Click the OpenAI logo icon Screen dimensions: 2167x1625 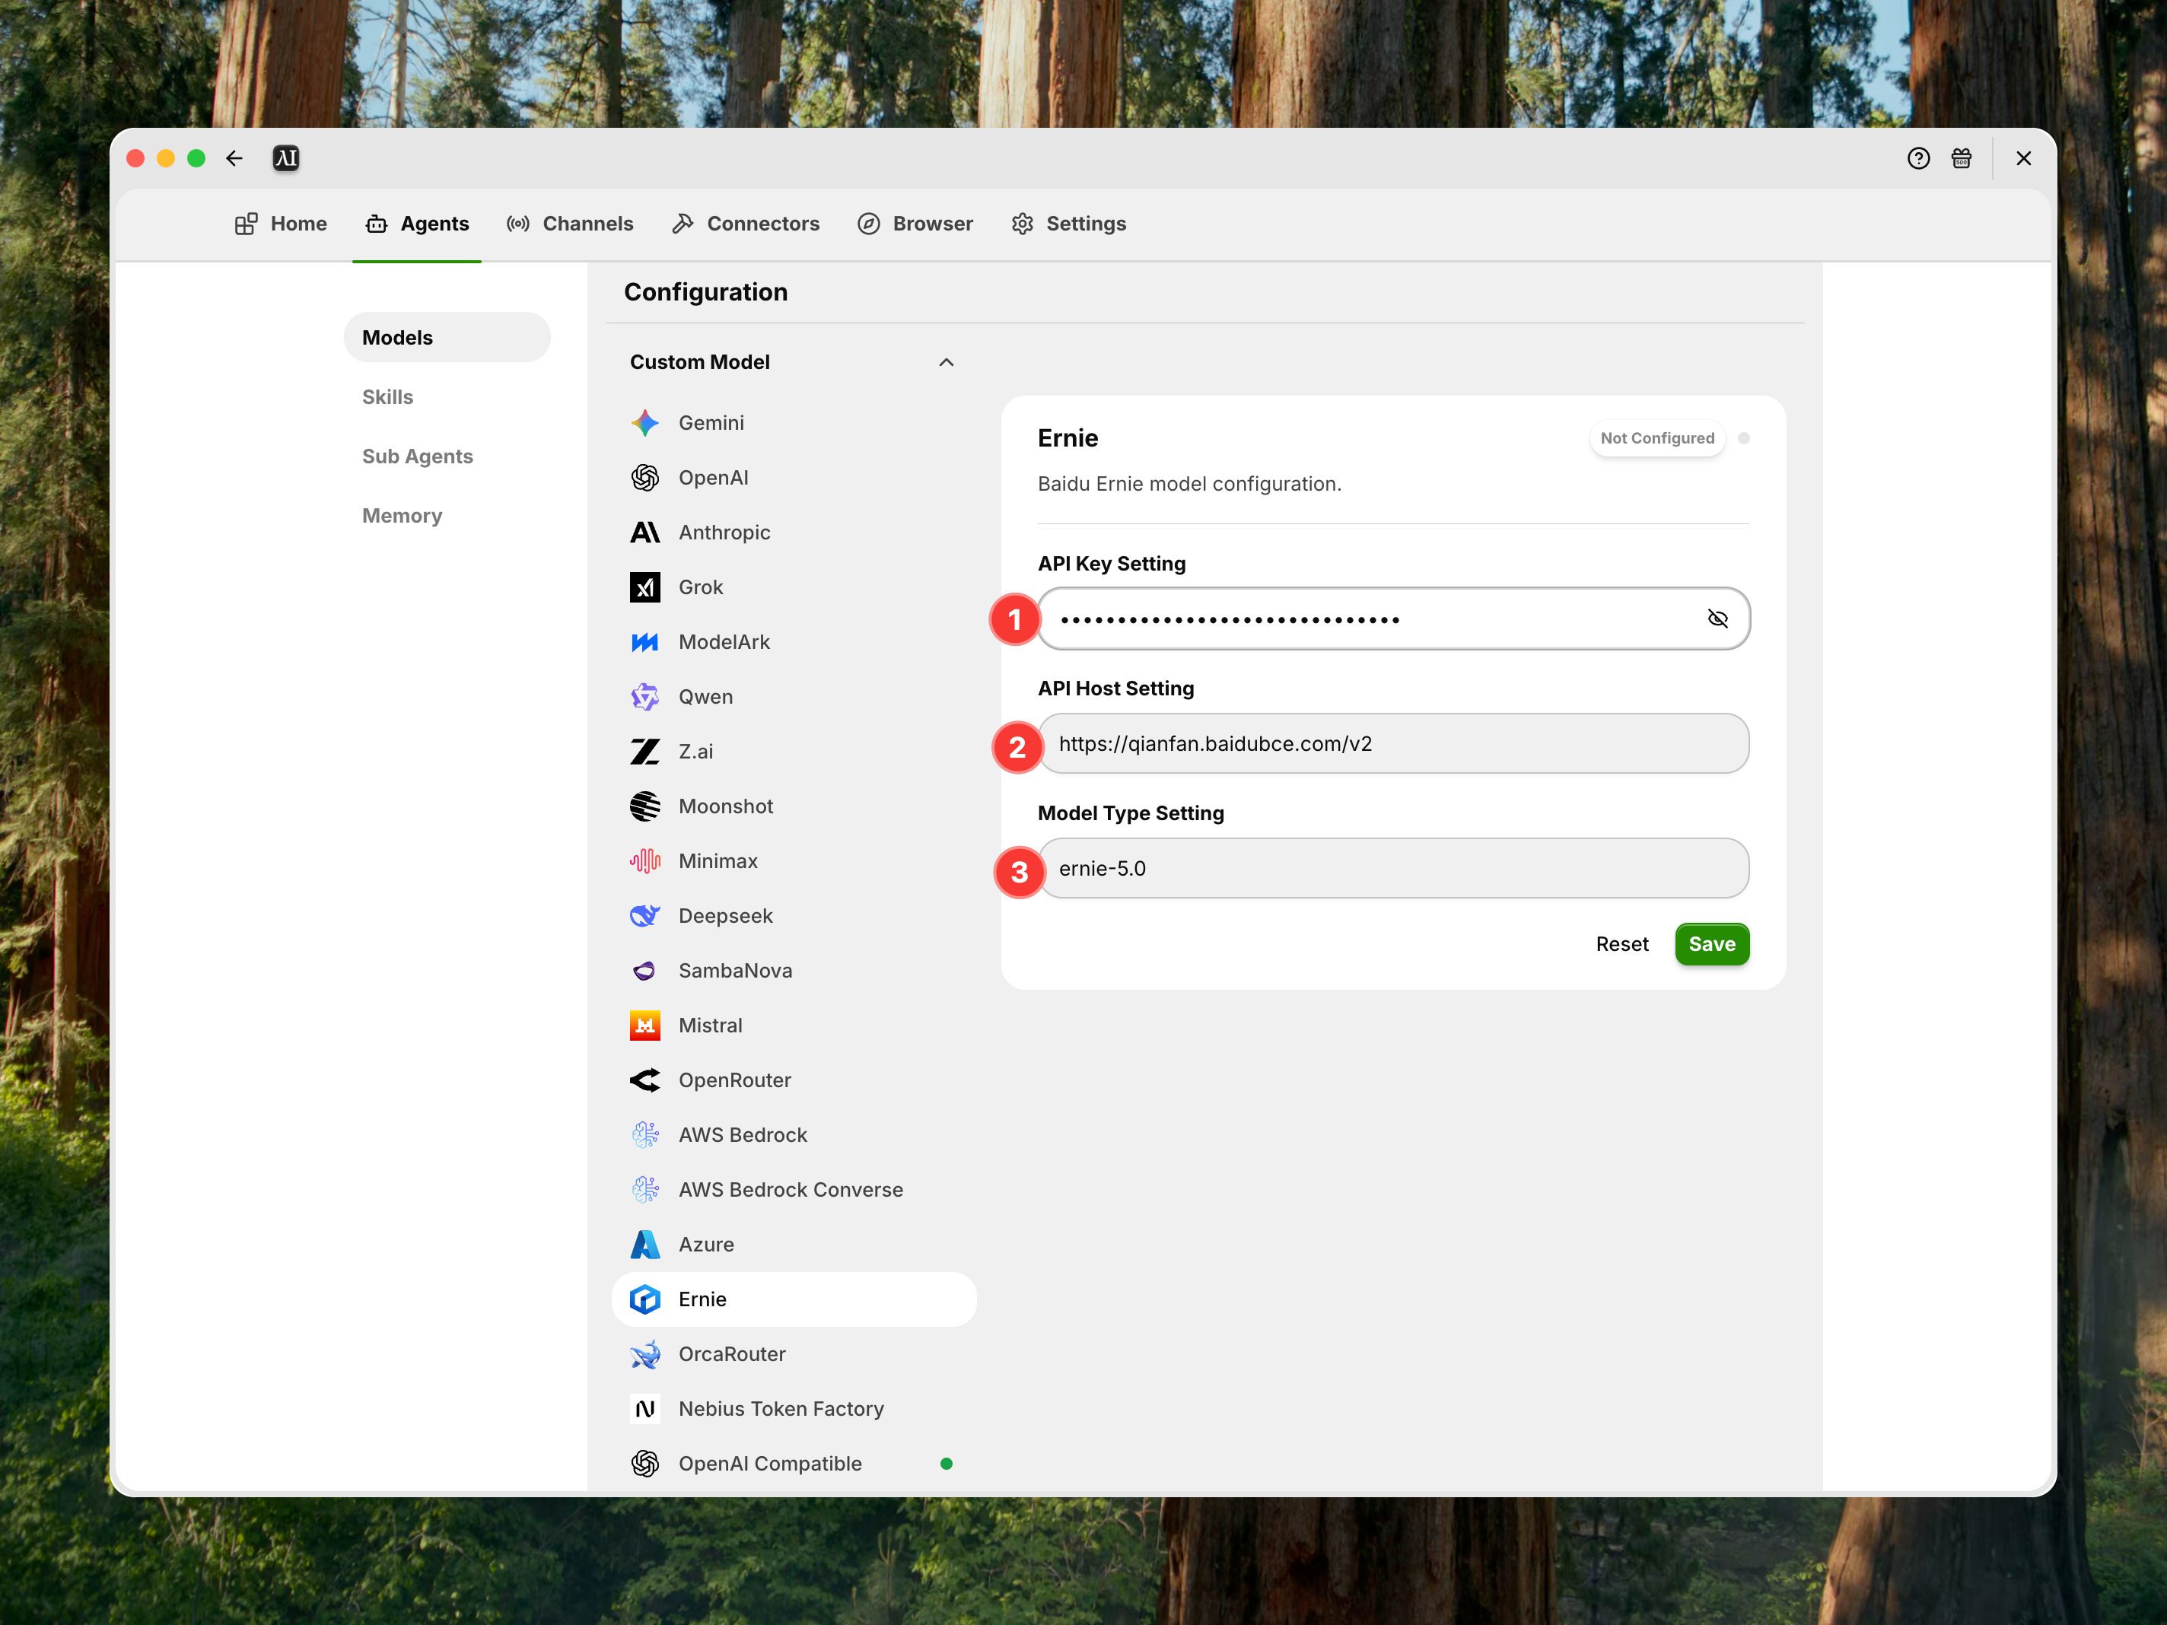pyautogui.click(x=644, y=478)
